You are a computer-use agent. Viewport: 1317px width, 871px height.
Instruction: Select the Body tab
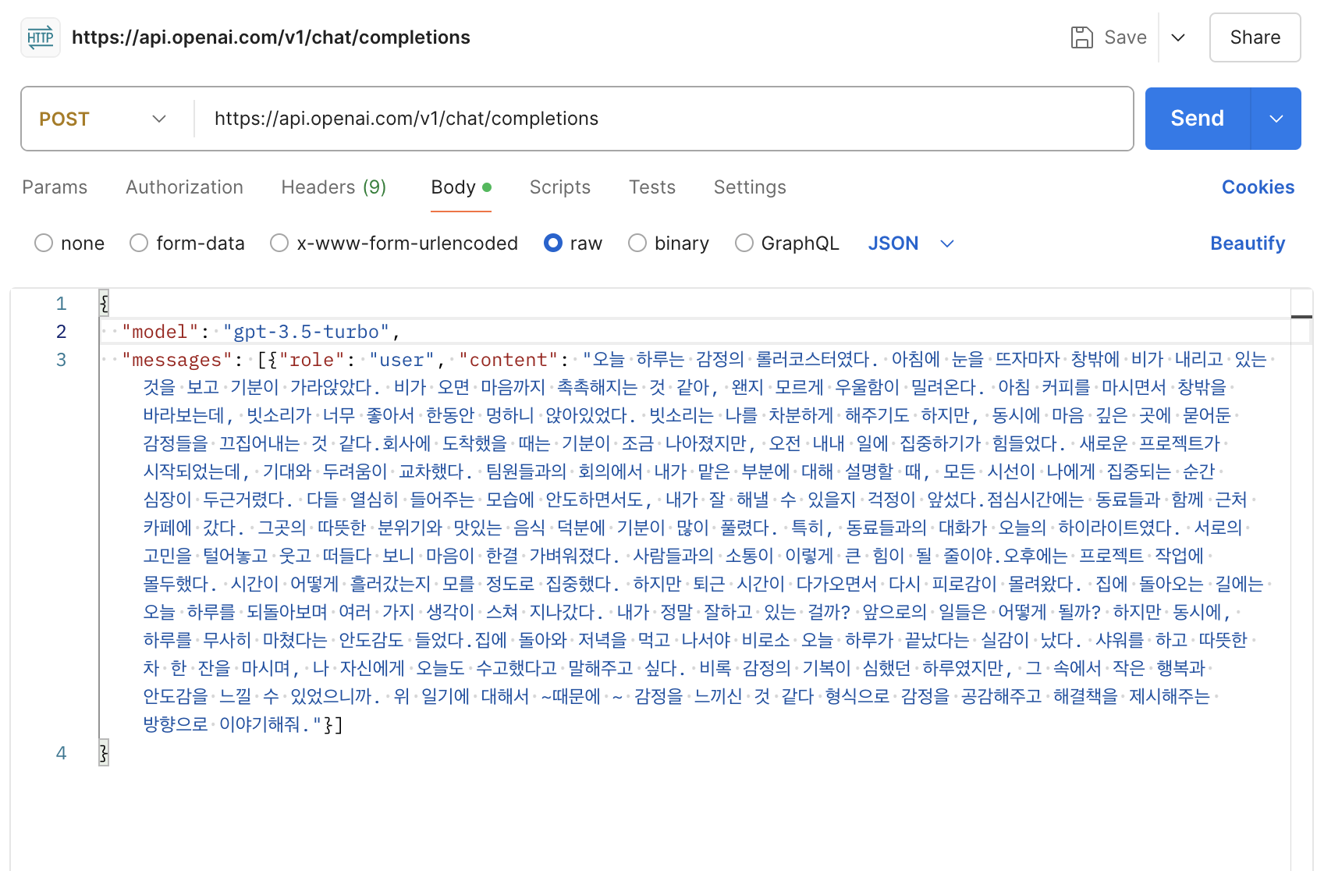(461, 187)
